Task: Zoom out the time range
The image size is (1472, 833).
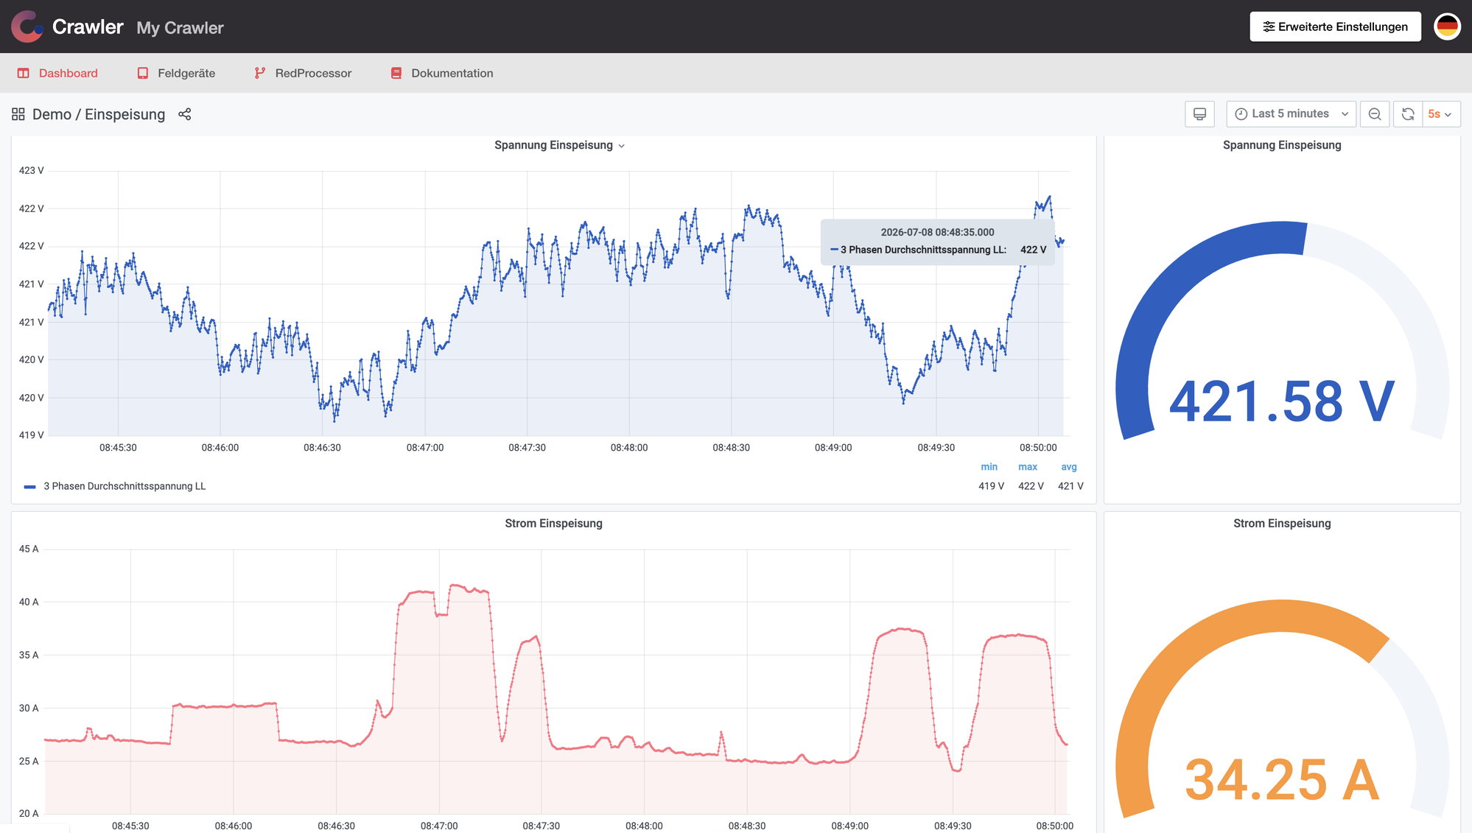Action: tap(1375, 114)
